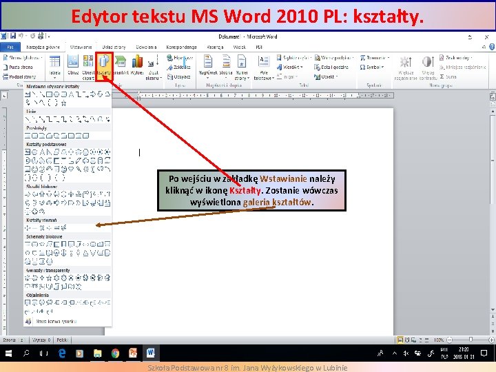496x372 pixels.
Task: Click the zoom out minus button
Action: (x=450, y=340)
